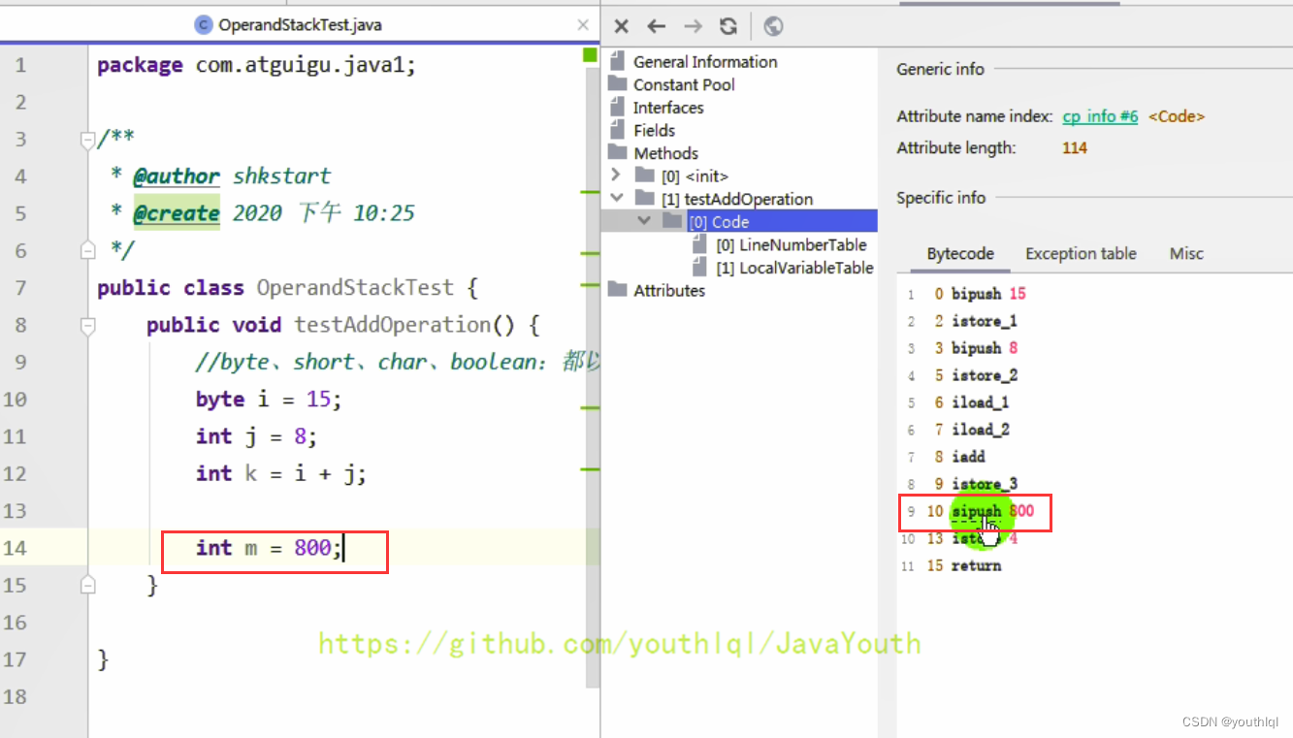Click the folder icon next to Constant Pool
The height and width of the screenshot is (738, 1293).
(x=618, y=84)
